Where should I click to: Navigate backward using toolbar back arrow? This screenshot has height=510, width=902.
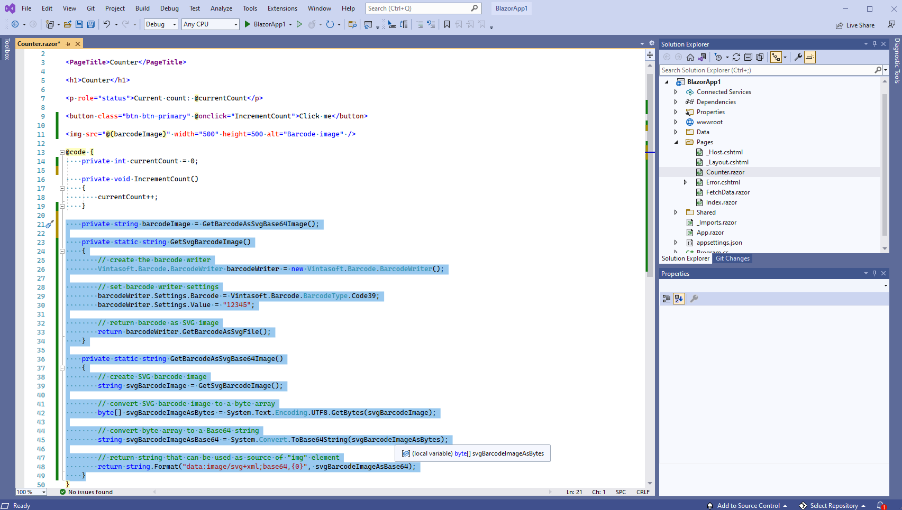(x=15, y=24)
